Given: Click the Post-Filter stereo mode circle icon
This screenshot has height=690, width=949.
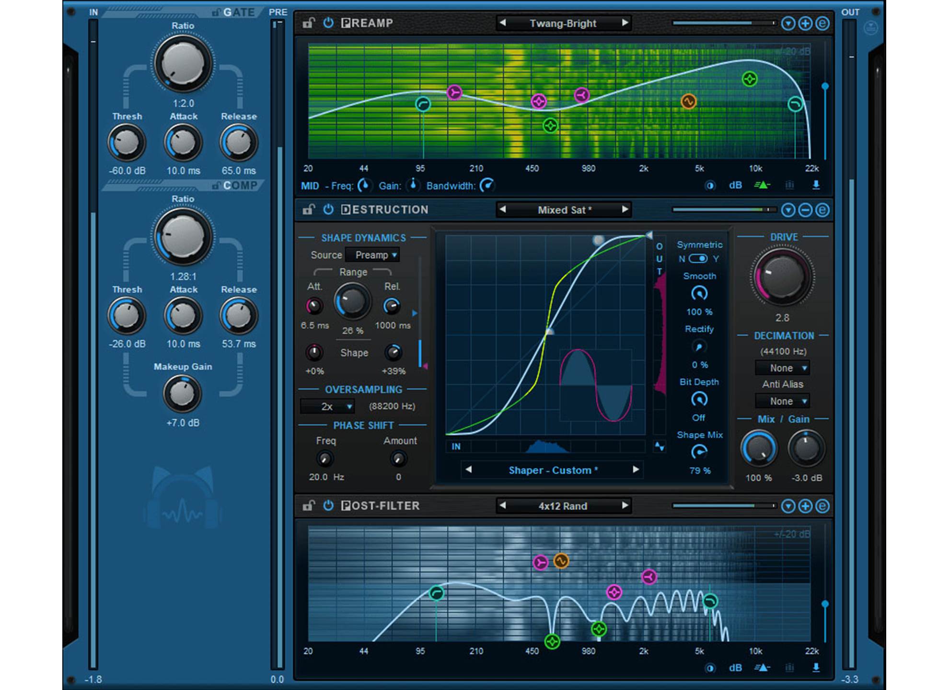Looking at the screenshot, I should pyautogui.click(x=710, y=668).
